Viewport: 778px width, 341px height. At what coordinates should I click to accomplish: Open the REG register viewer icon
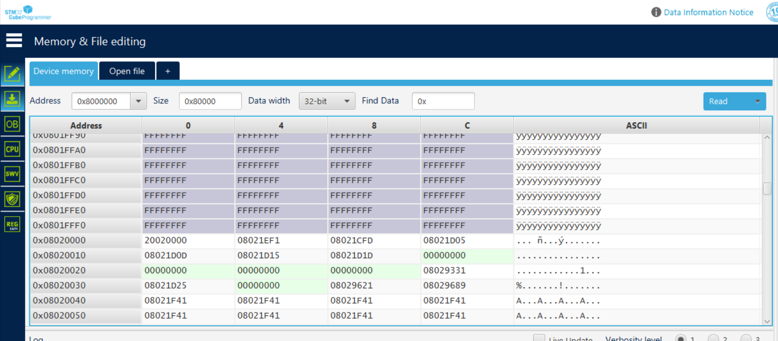pyautogui.click(x=12, y=224)
